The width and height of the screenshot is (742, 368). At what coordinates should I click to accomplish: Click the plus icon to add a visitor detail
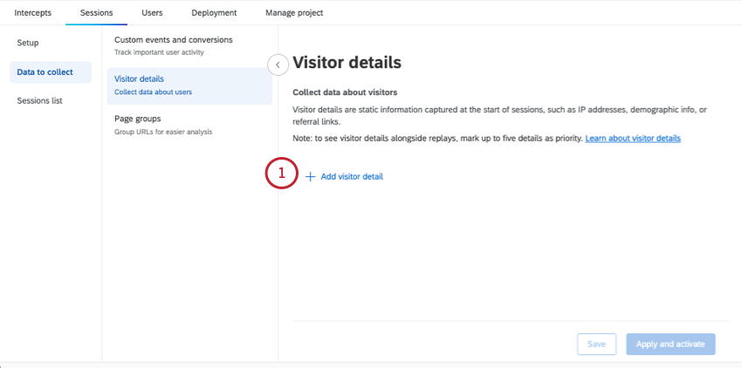(x=310, y=177)
